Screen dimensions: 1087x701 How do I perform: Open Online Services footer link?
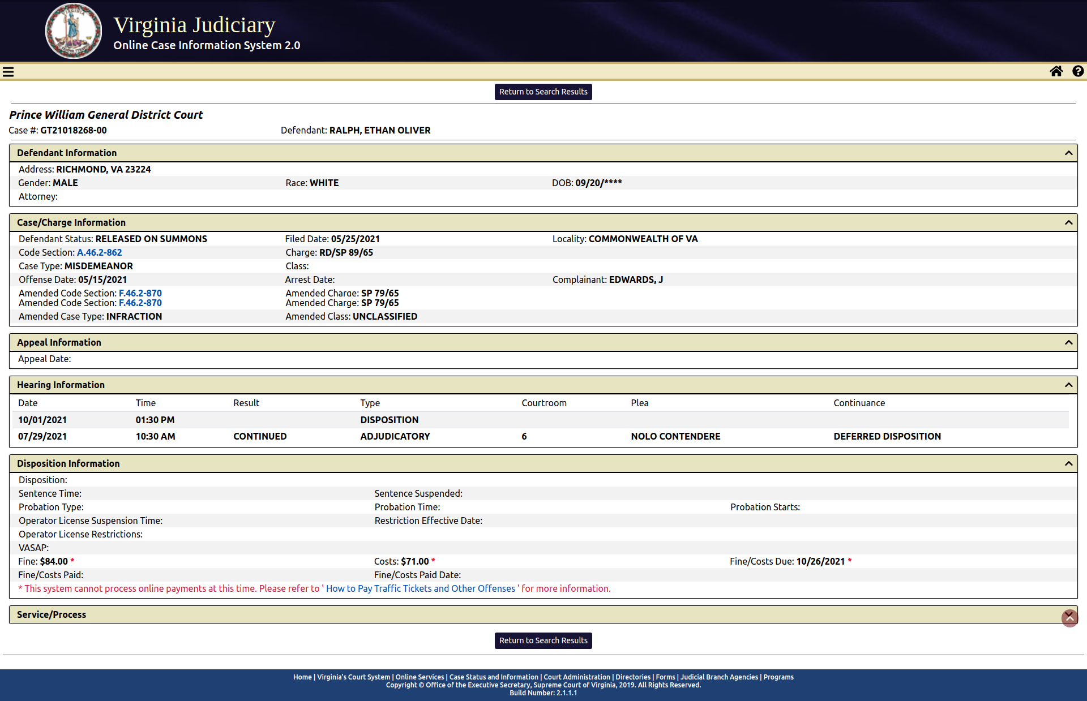pos(420,677)
